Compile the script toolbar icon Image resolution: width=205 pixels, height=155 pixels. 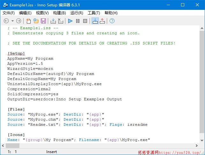tap(53, 21)
